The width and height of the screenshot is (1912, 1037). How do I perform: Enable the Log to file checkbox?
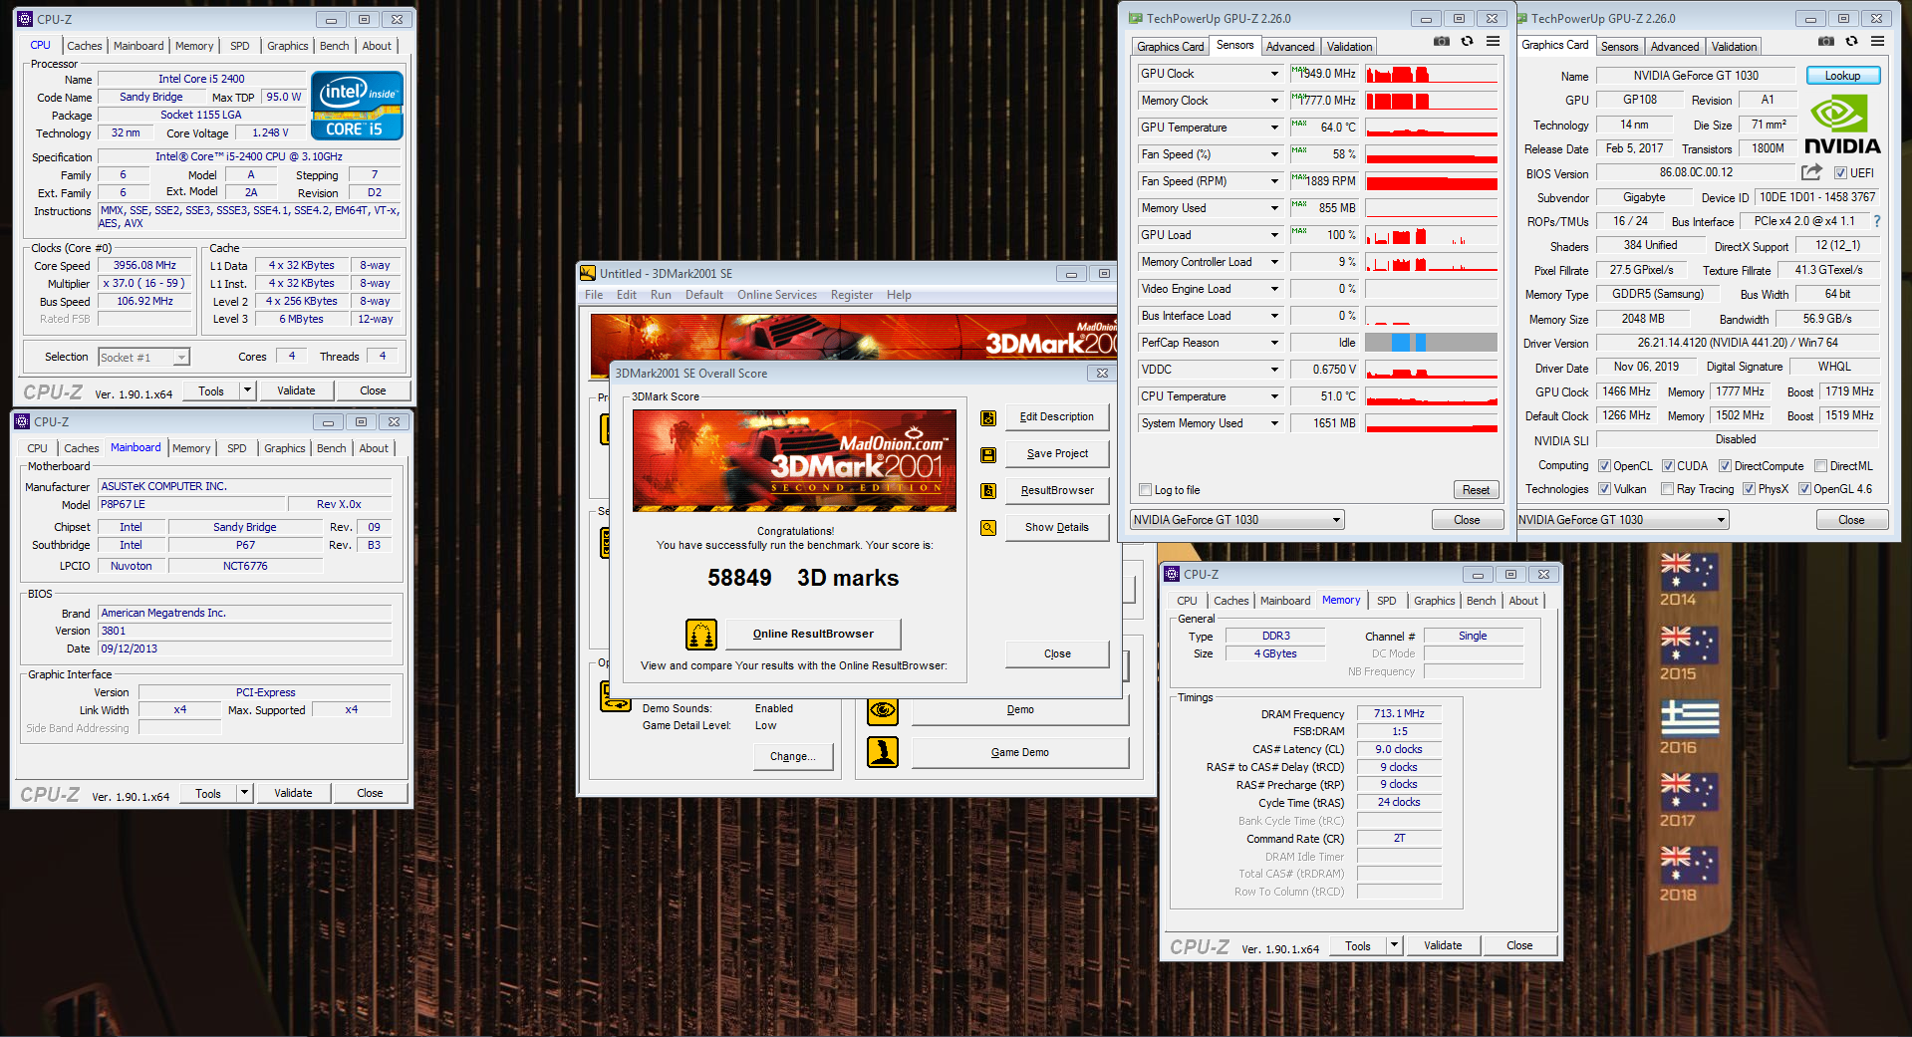click(x=1145, y=490)
